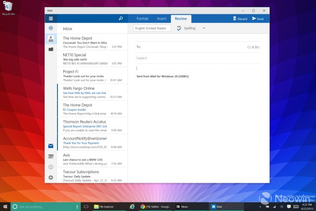Click the Cortana Ask me anything box
Viewport: 316px width, 211px height.
point(45,207)
